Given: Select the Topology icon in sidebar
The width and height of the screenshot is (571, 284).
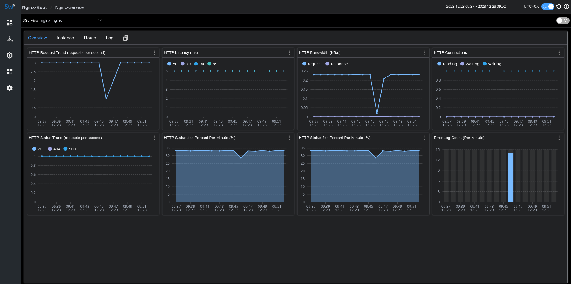Looking at the screenshot, I should tap(10, 39).
